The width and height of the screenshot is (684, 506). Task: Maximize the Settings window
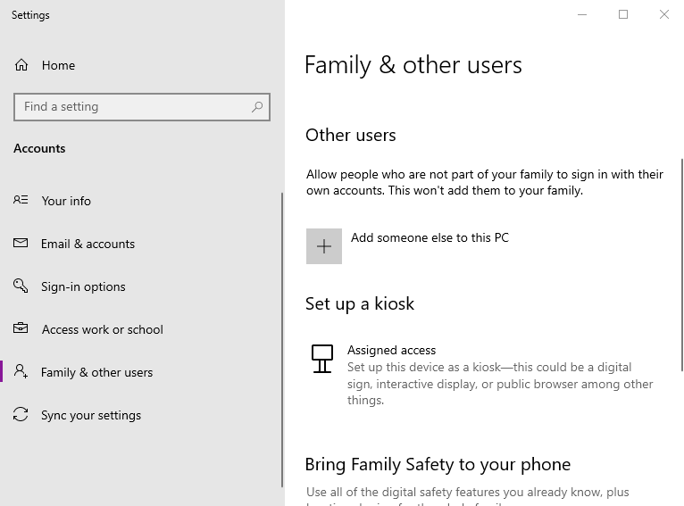[x=623, y=14]
